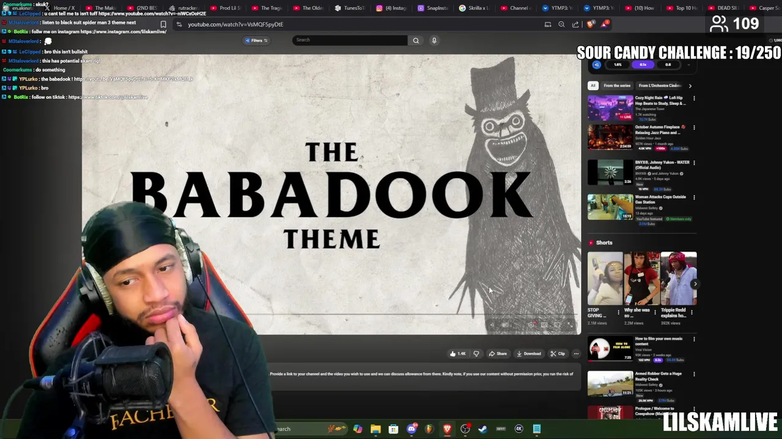Select the From the series chip
The image size is (782, 439).
617,85
